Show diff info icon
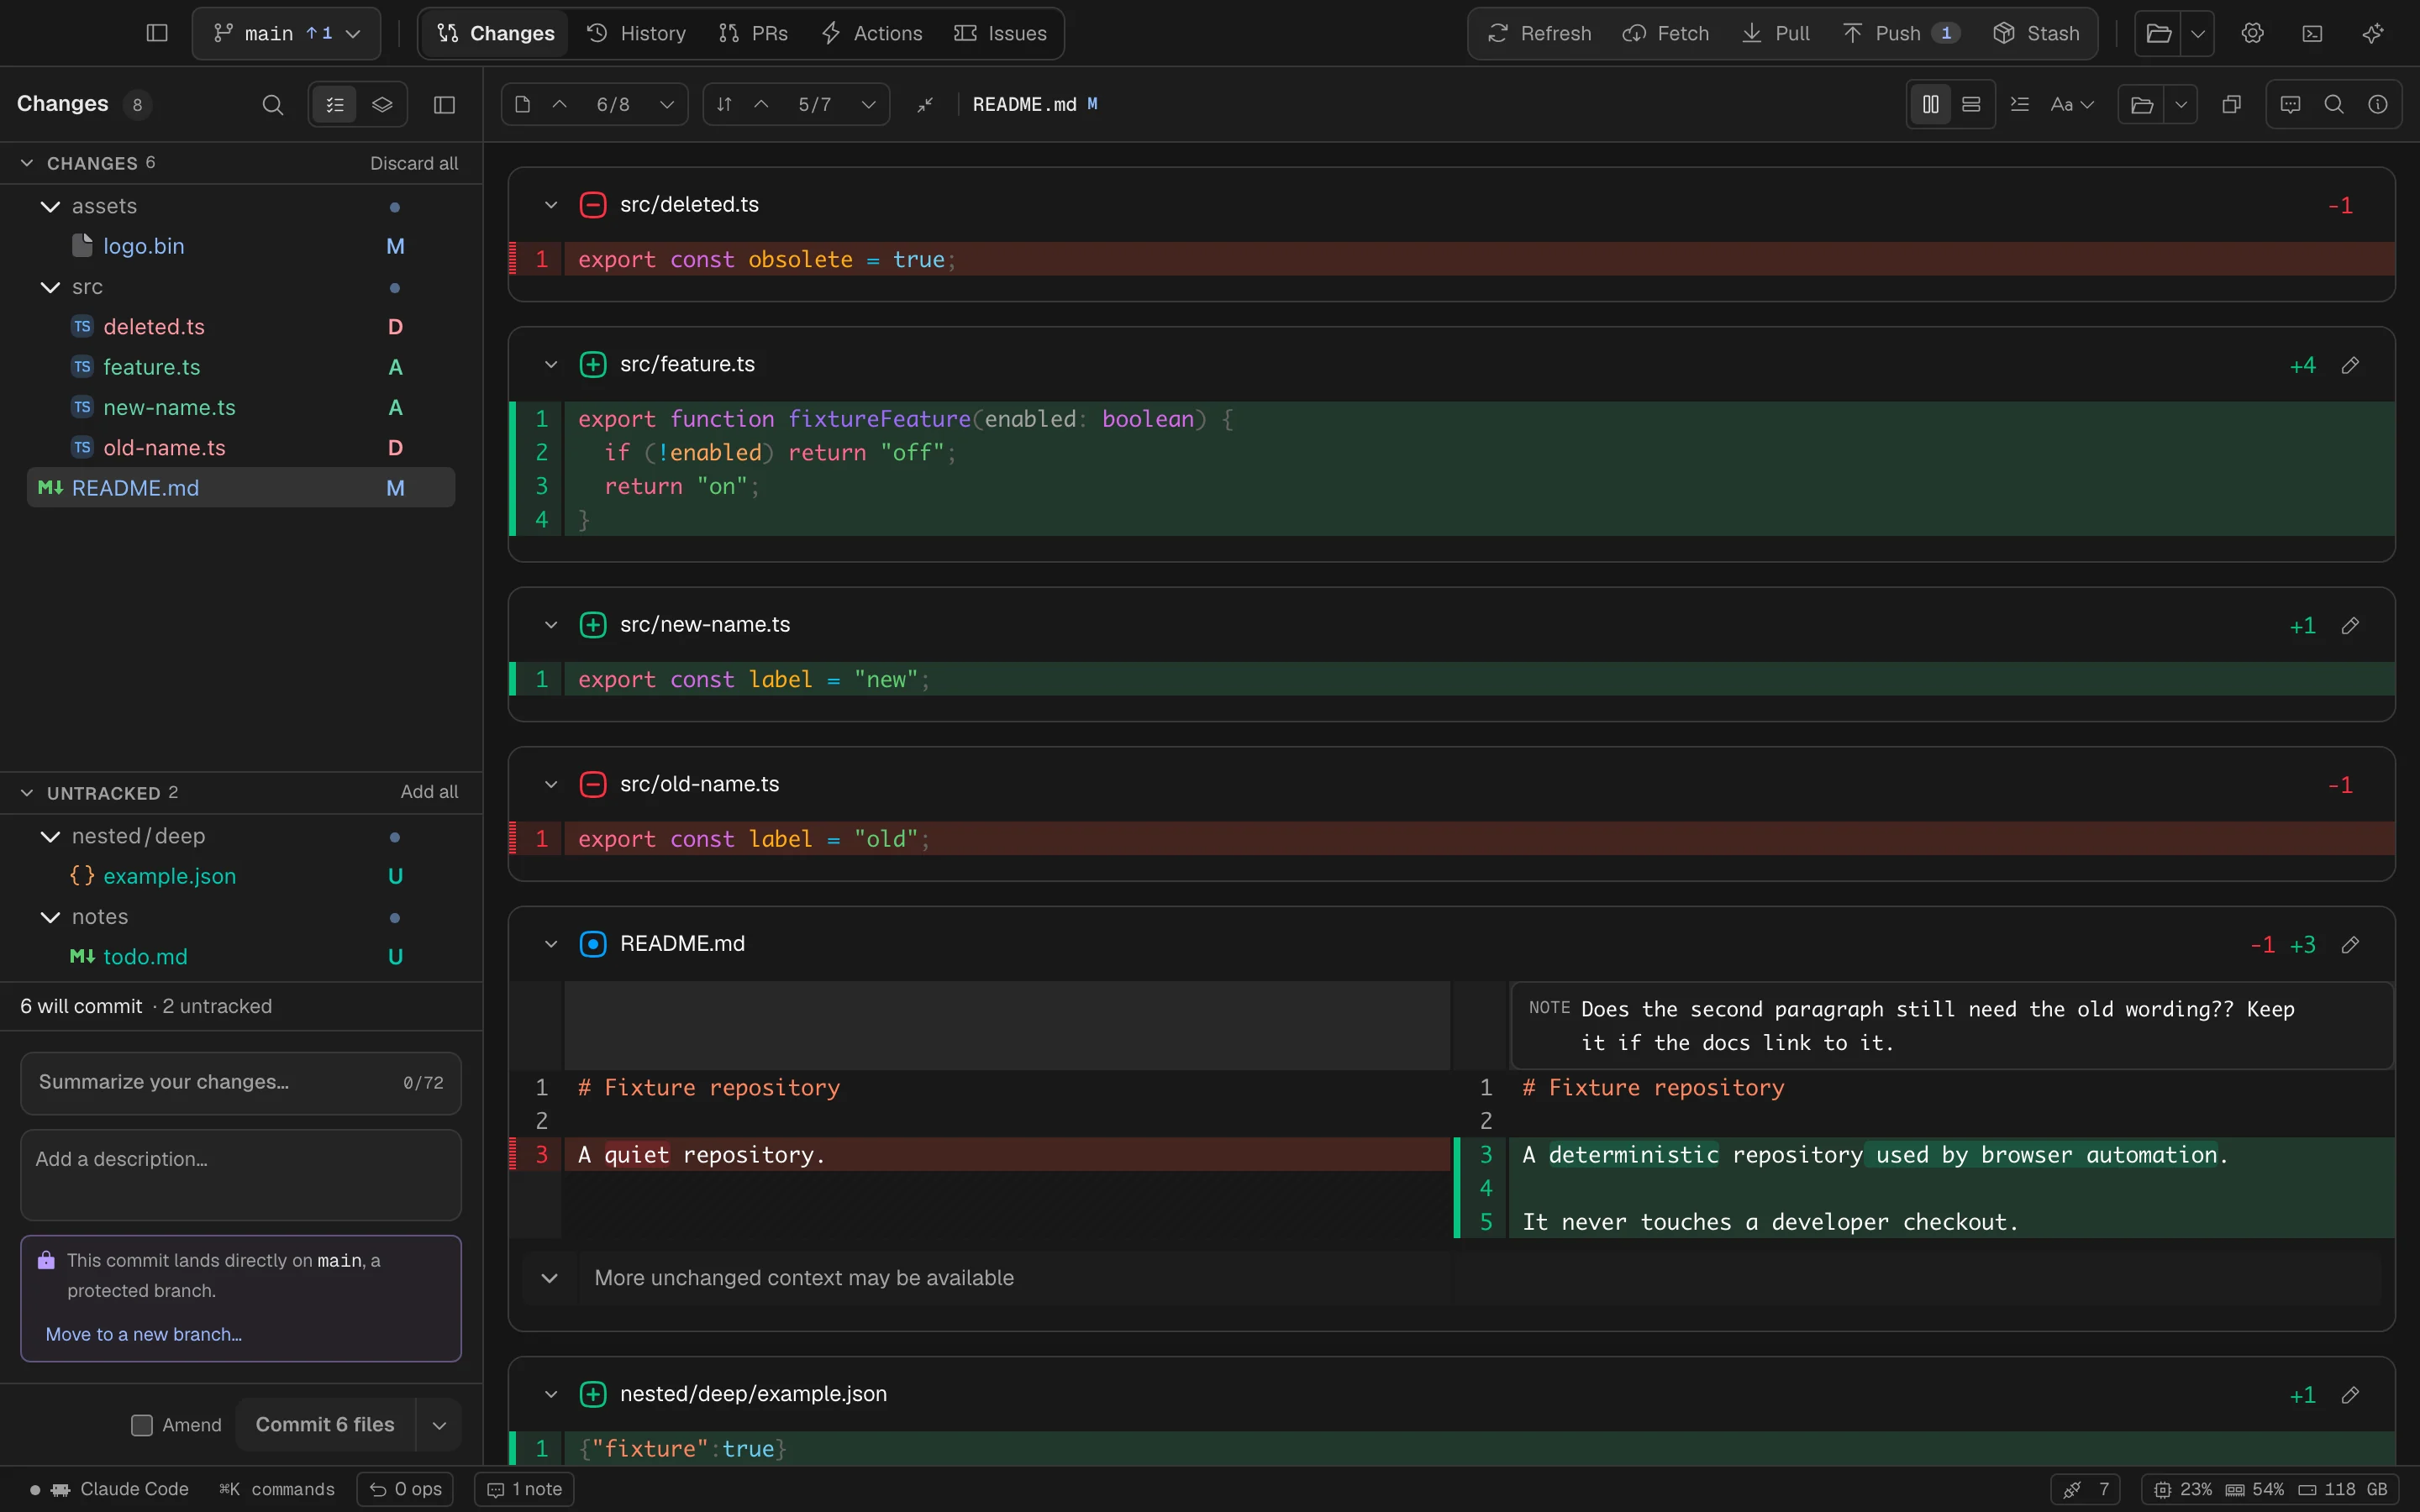Viewport: 2420px width, 1512px height. (2378, 104)
